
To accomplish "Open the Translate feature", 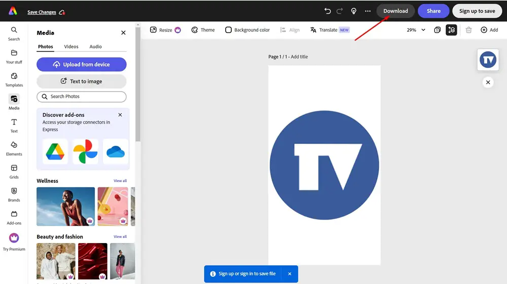I will 330,30.
